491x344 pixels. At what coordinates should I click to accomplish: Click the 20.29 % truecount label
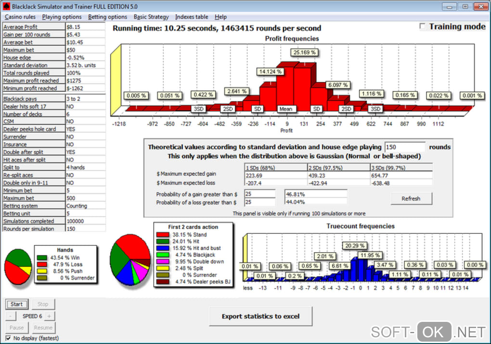point(355,246)
